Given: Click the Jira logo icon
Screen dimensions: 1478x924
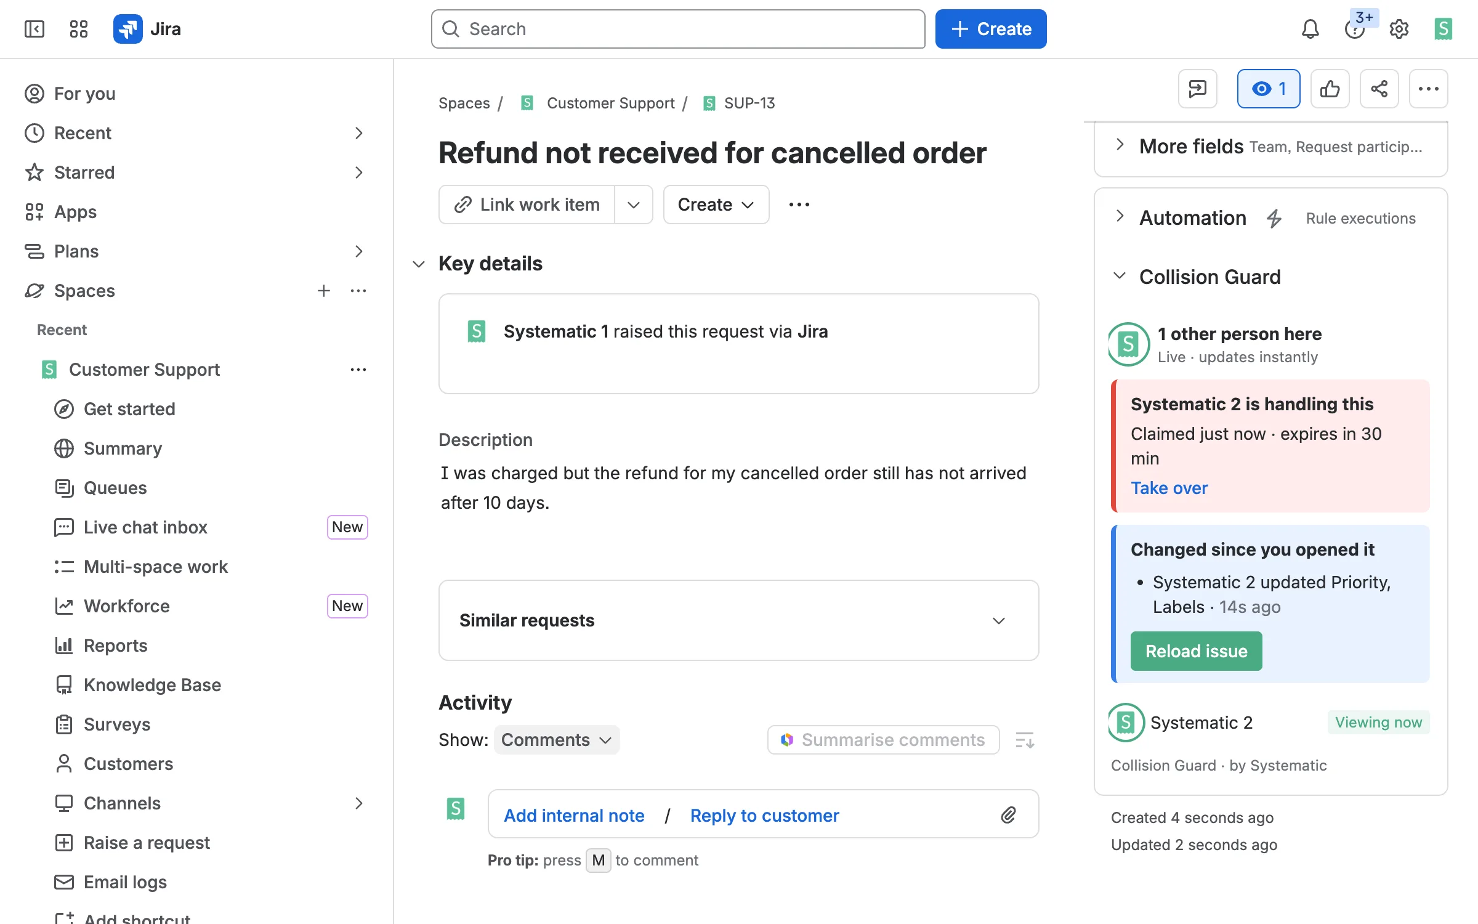Looking at the screenshot, I should [x=128, y=29].
